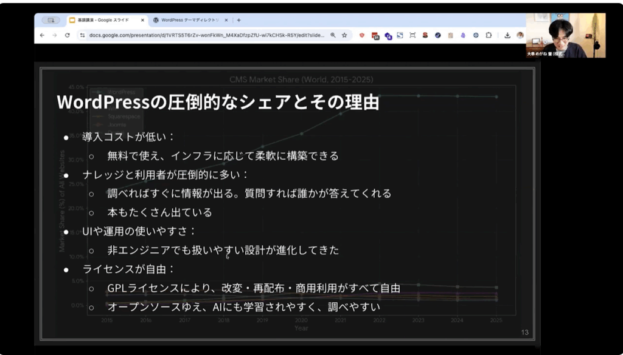This screenshot has width=623, height=355.
Task: Open the red shield extension
Action: [x=361, y=35]
